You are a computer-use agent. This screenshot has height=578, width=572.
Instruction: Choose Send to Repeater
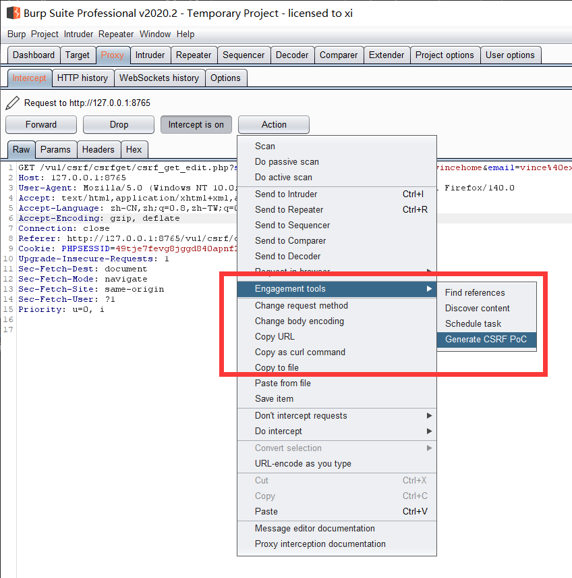tap(337, 209)
